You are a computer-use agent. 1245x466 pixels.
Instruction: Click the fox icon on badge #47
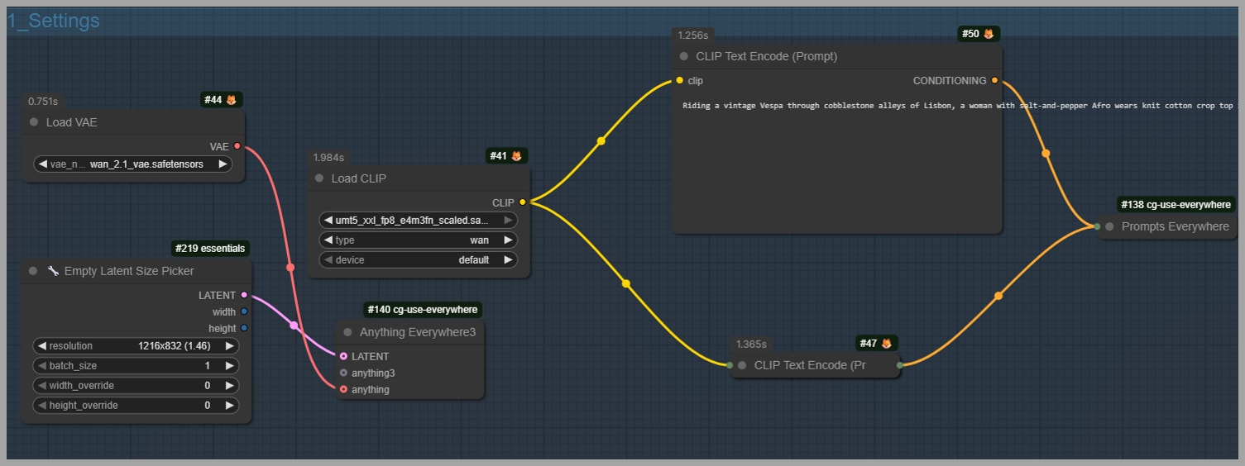click(885, 344)
